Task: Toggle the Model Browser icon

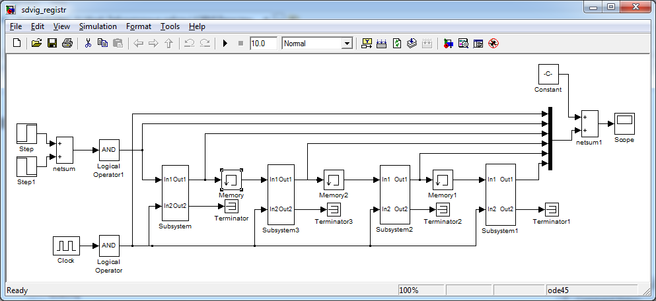Action: (x=478, y=43)
